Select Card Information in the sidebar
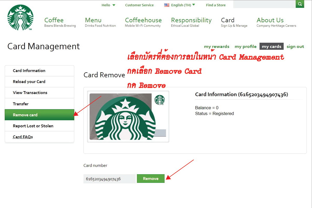The width and height of the screenshot is (312, 208). (29, 70)
